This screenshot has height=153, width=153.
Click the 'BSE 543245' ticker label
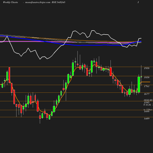58,2
